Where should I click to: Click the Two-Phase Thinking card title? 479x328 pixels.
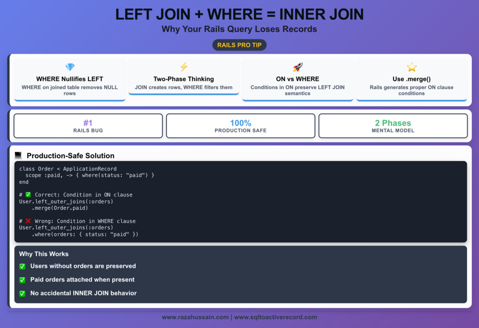click(184, 79)
